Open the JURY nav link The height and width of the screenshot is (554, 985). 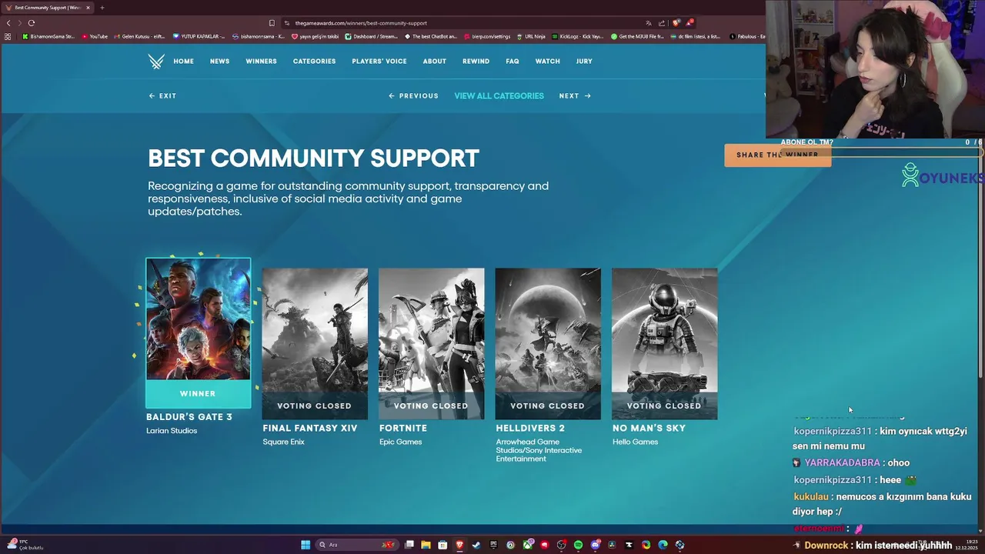(x=584, y=62)
